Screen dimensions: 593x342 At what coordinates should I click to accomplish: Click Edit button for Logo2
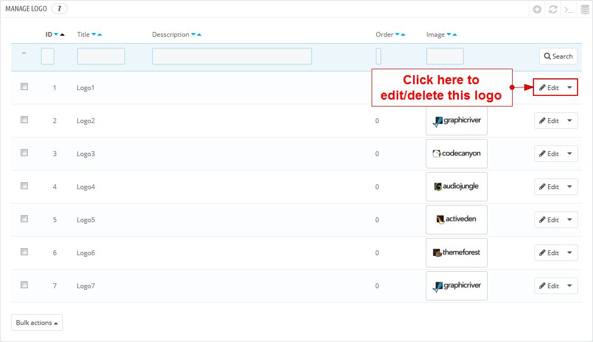click(548, 120)
